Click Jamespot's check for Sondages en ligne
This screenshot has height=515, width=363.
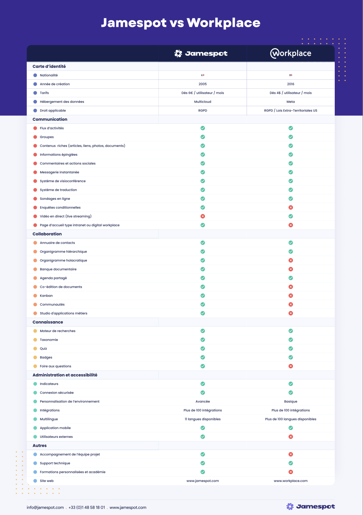click(203, 199)
